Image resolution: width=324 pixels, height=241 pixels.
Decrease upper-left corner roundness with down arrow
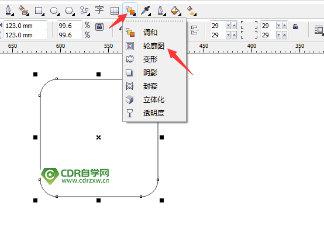click(228, 26)
